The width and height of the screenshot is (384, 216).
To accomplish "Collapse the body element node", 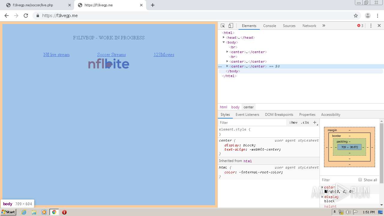I will point(224,42).
